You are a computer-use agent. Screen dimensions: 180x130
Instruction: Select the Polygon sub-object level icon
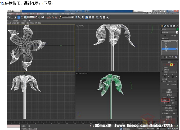tap(172, 65)
